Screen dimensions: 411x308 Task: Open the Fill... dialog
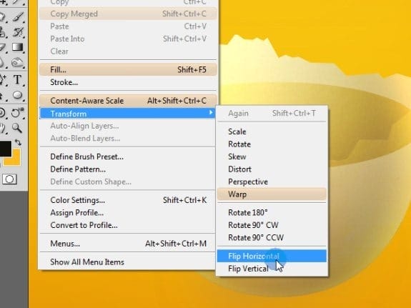point(128,70)
